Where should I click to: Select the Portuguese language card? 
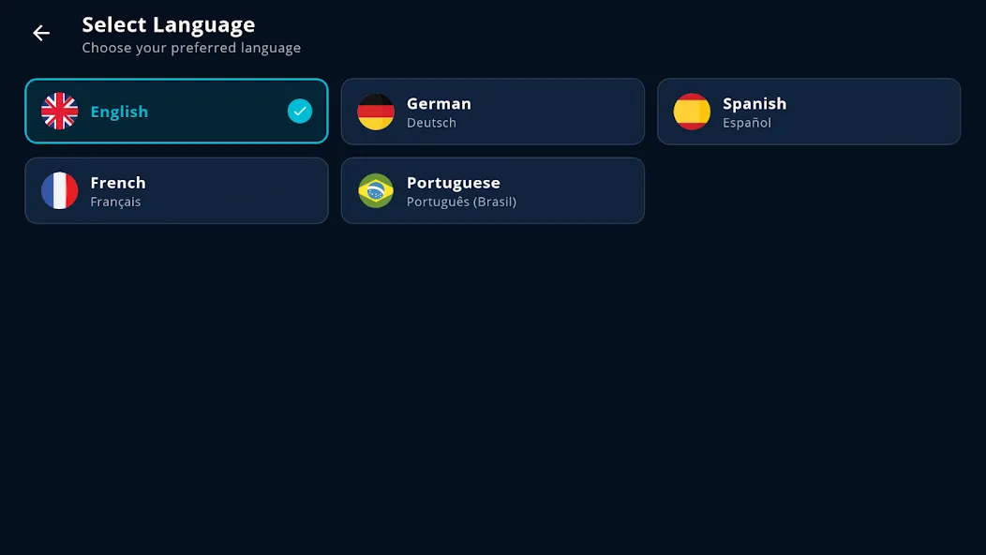pos(493,190)
